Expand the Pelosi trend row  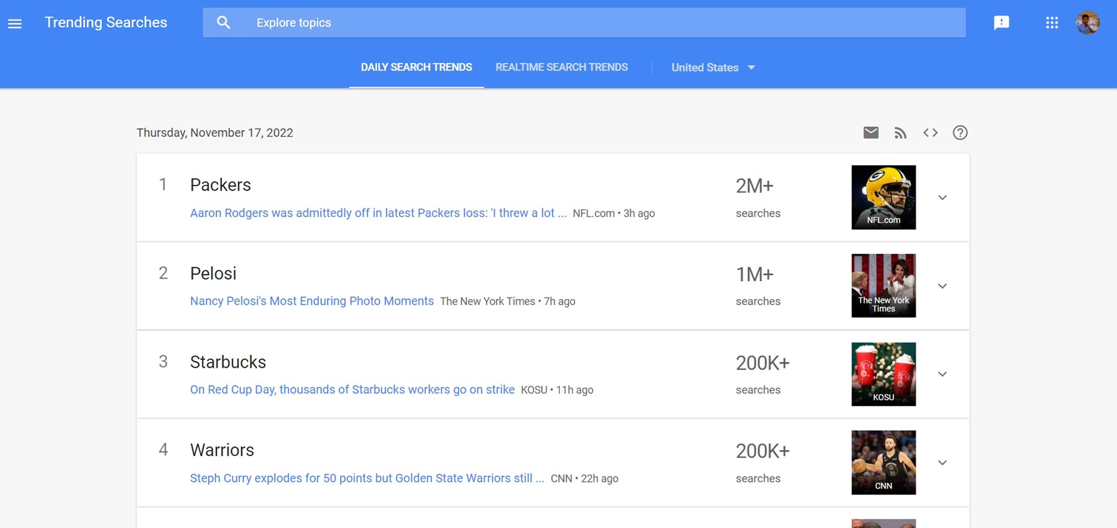tap(943, 286)
